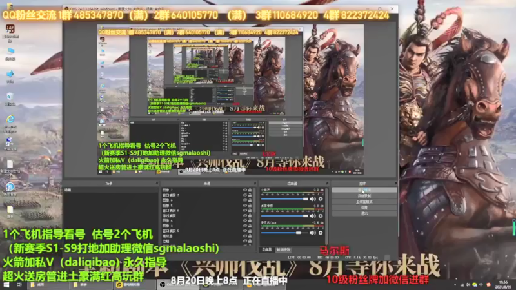Toggle visibility of 图像 3 source

pos(244,226)
